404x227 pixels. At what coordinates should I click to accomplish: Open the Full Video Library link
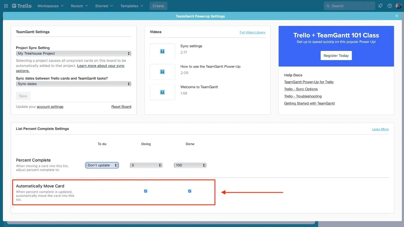[x=252, y=32]
